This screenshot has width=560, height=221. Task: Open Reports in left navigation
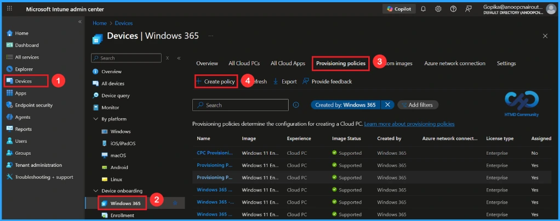click(23, 129)
